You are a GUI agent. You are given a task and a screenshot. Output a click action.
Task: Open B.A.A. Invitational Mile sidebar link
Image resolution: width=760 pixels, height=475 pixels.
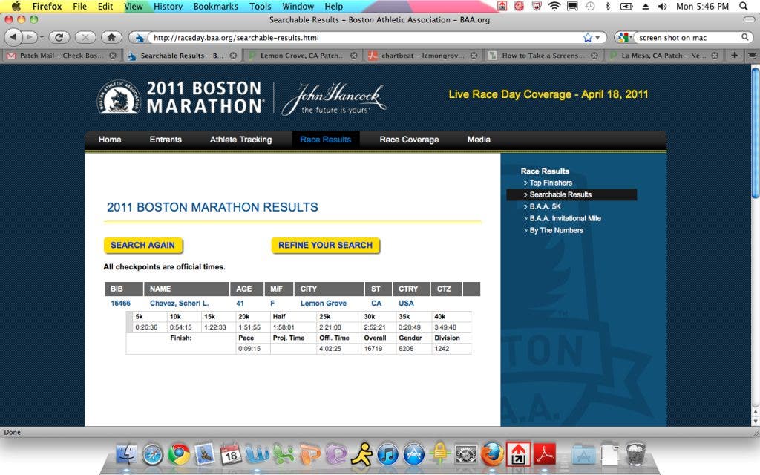tap(565, 219)
